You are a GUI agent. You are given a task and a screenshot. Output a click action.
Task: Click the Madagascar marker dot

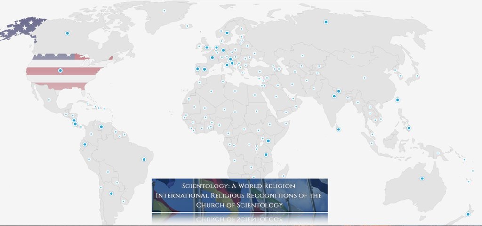283,176
